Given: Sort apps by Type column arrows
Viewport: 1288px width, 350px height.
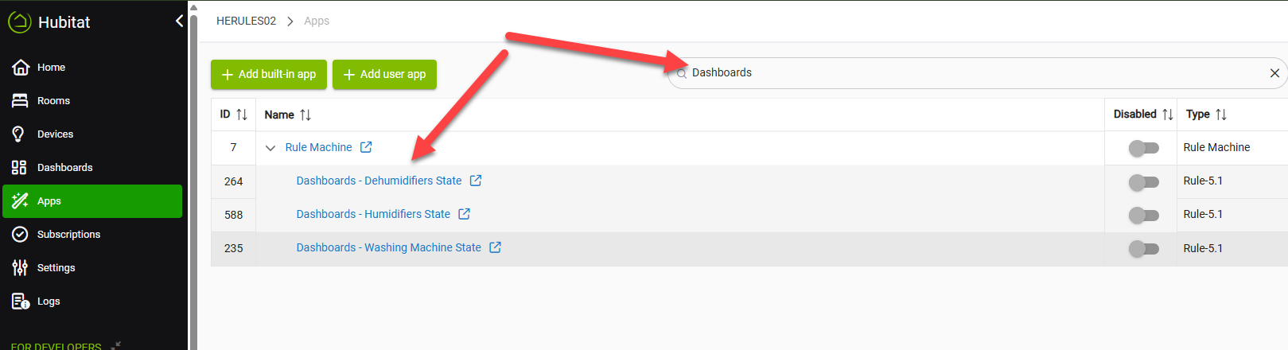Looking at the screenshot, I should tap(1221, 115).
